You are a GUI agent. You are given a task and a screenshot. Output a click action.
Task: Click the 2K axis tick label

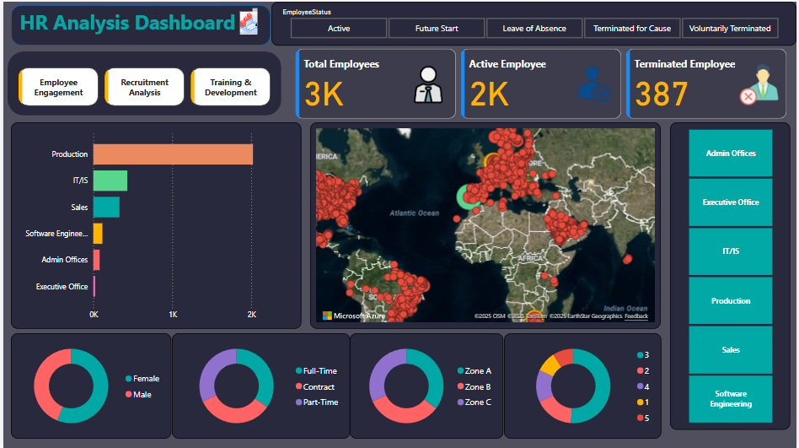coord(252,315)
